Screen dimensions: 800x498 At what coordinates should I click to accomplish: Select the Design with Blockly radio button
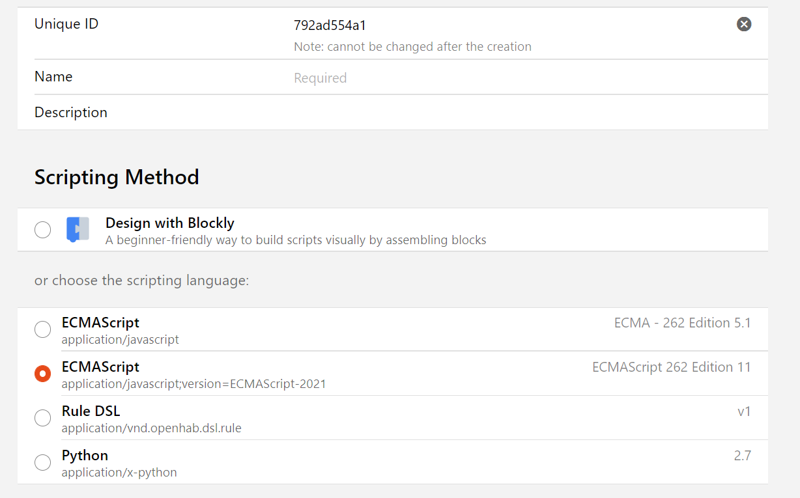(42, 230)
